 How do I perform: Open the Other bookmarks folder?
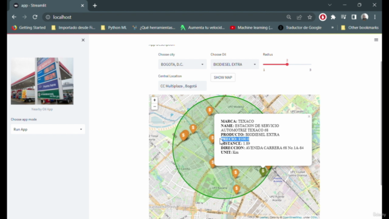tap(360, 27)
